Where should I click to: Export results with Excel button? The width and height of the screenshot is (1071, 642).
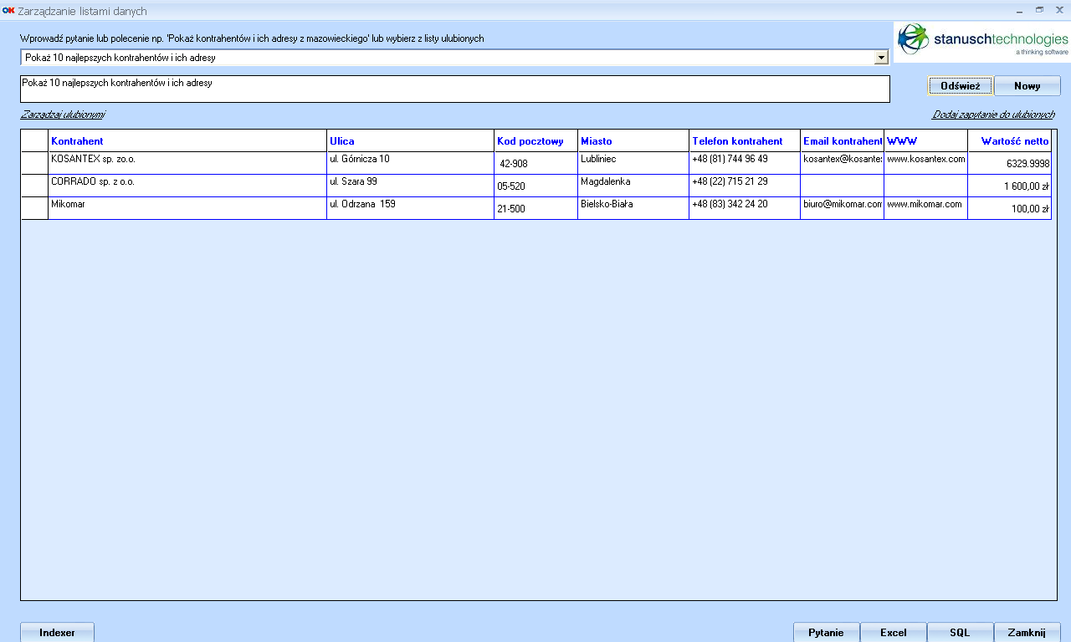894,633
